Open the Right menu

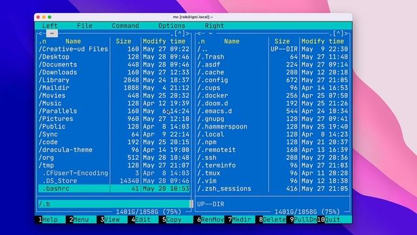[214, 26]
